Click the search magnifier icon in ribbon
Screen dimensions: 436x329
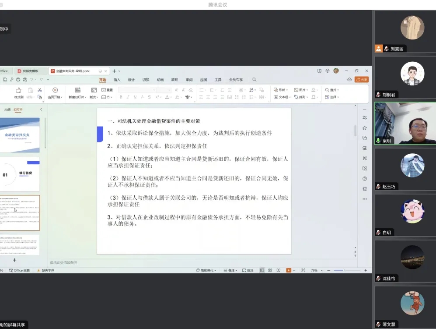pos(254,80)
